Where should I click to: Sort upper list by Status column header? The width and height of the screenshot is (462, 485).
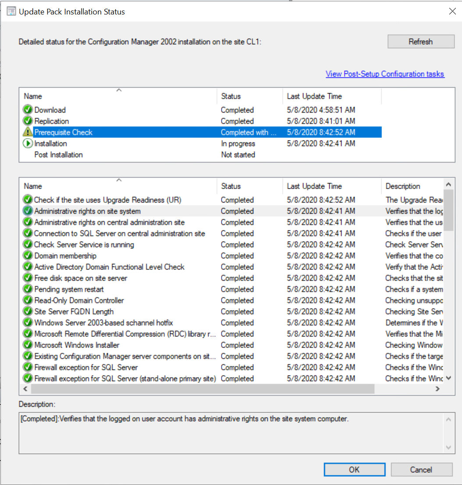coord(250,96)
